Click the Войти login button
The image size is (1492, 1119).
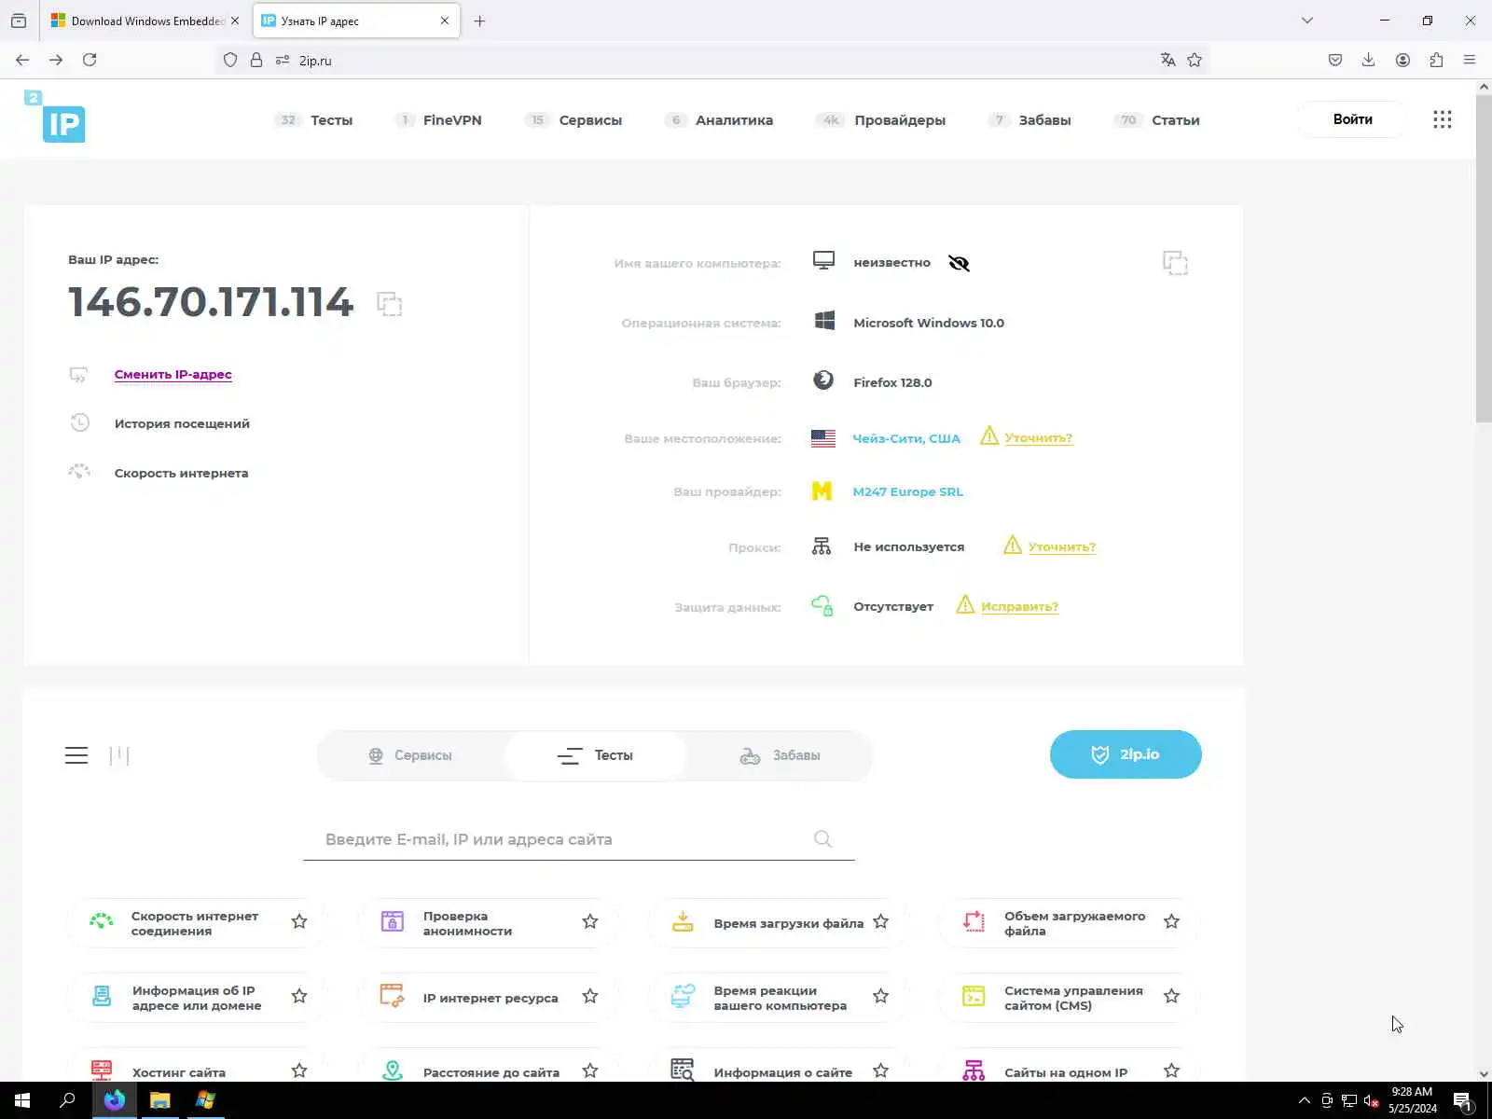pos(1352,119)
